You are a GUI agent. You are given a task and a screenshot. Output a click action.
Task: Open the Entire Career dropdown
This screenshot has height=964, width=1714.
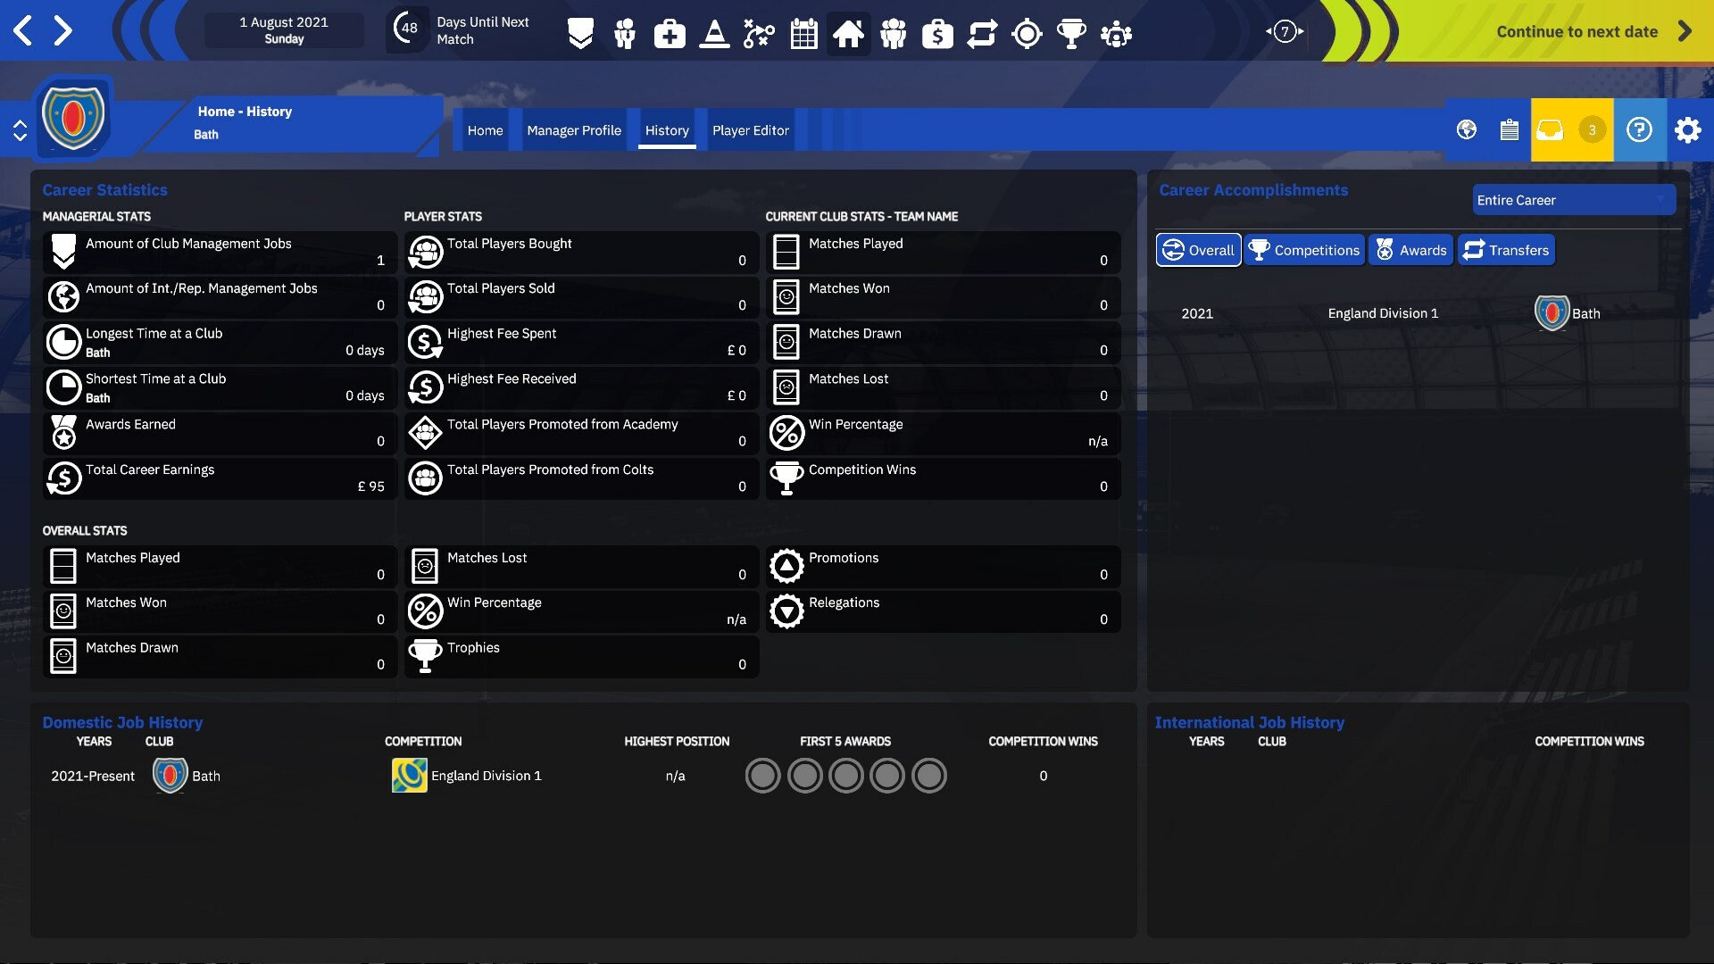point(1574,200)
